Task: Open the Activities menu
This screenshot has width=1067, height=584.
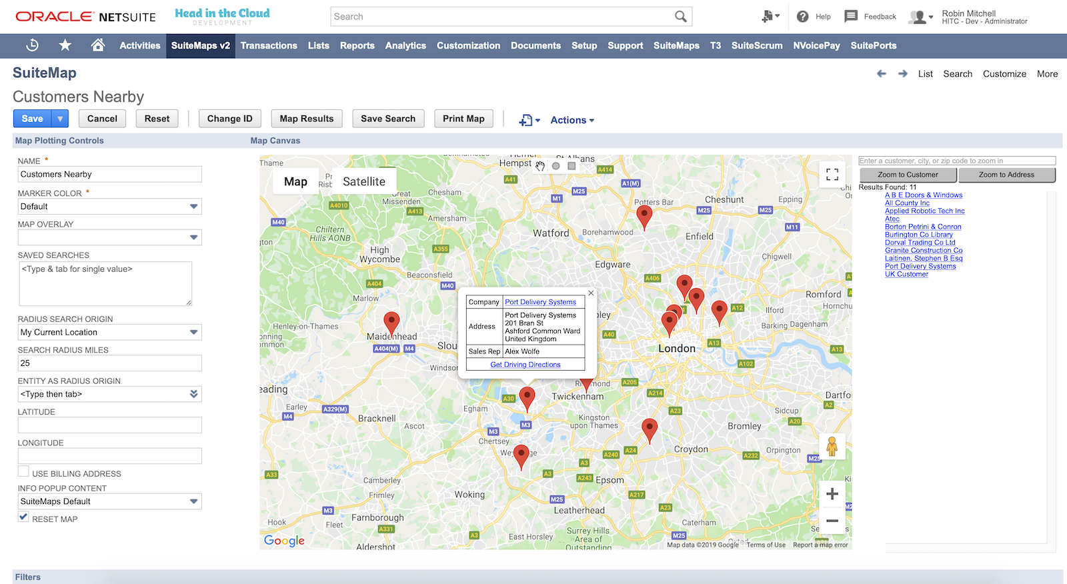Action: (x=140, y=45)
